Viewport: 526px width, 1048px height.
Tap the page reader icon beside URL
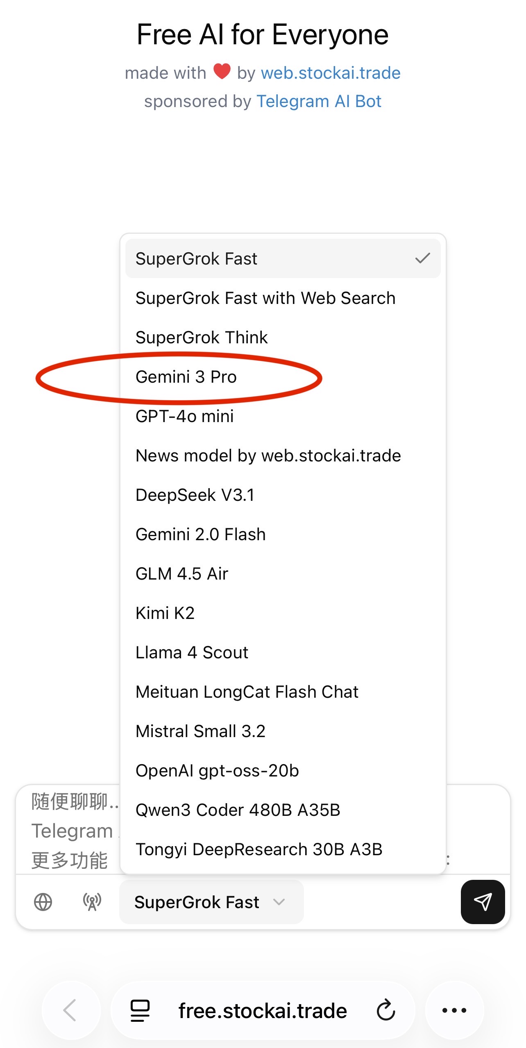pos(140,1010)
